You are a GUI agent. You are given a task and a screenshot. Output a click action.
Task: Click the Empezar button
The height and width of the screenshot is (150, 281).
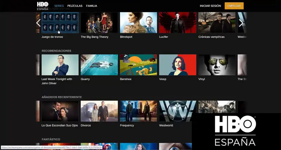click(x=234, y=6)
